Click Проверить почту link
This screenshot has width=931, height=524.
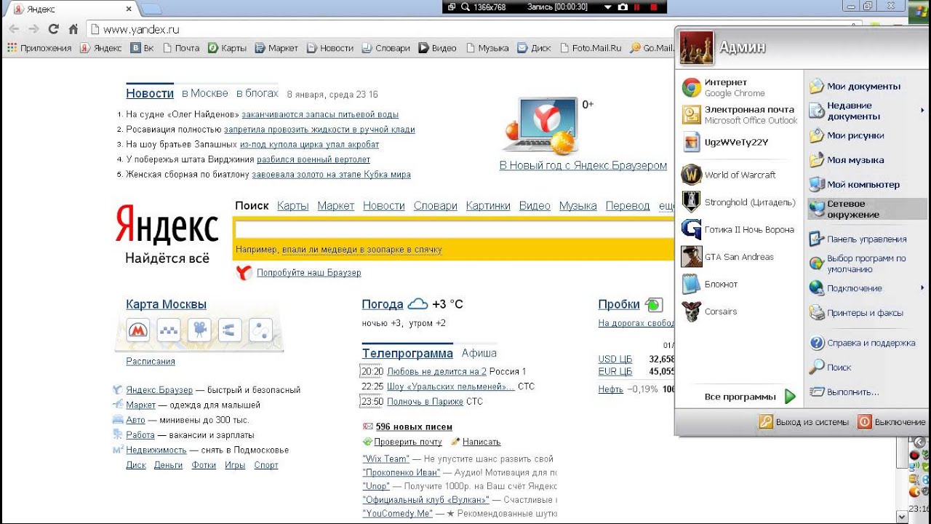pos(409,442)
